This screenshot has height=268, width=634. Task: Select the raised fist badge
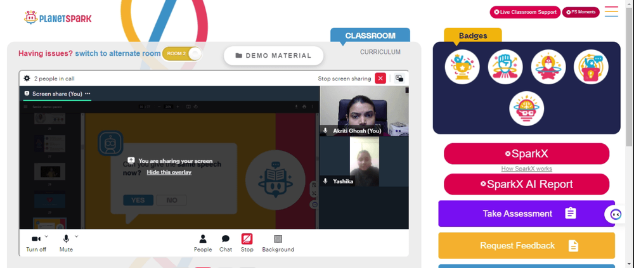coord(505,67)
